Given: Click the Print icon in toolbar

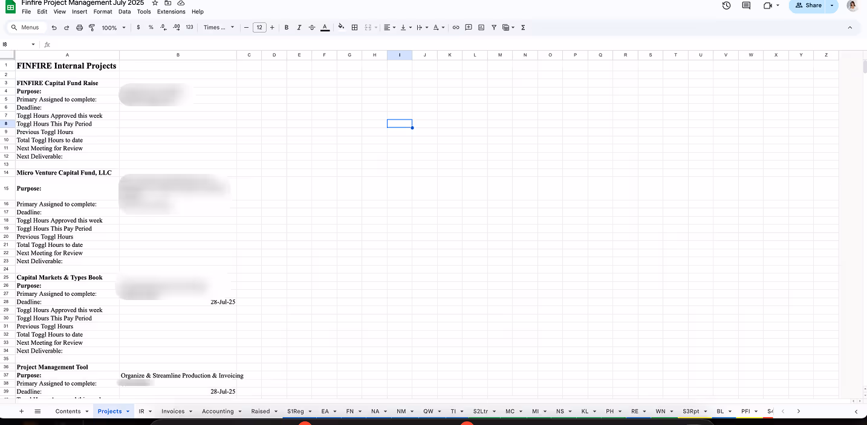Looking at the screenshot, I should (79, 28).
